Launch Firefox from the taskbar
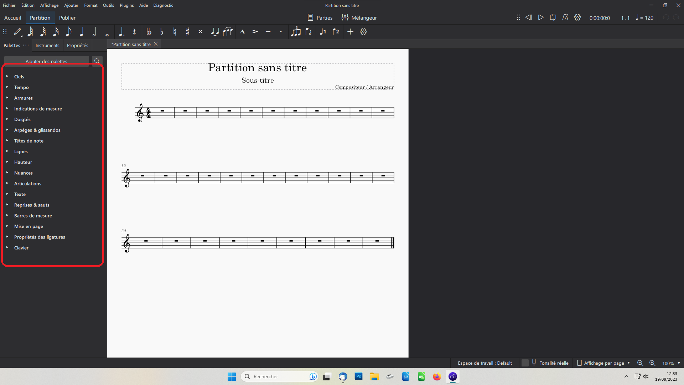This screenshot has width=684, height=385. coord(437,376)
